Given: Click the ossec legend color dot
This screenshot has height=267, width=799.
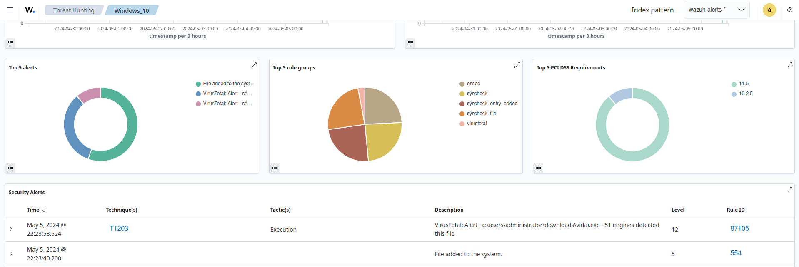Looking at the screenshot, I should pos(462,84).
